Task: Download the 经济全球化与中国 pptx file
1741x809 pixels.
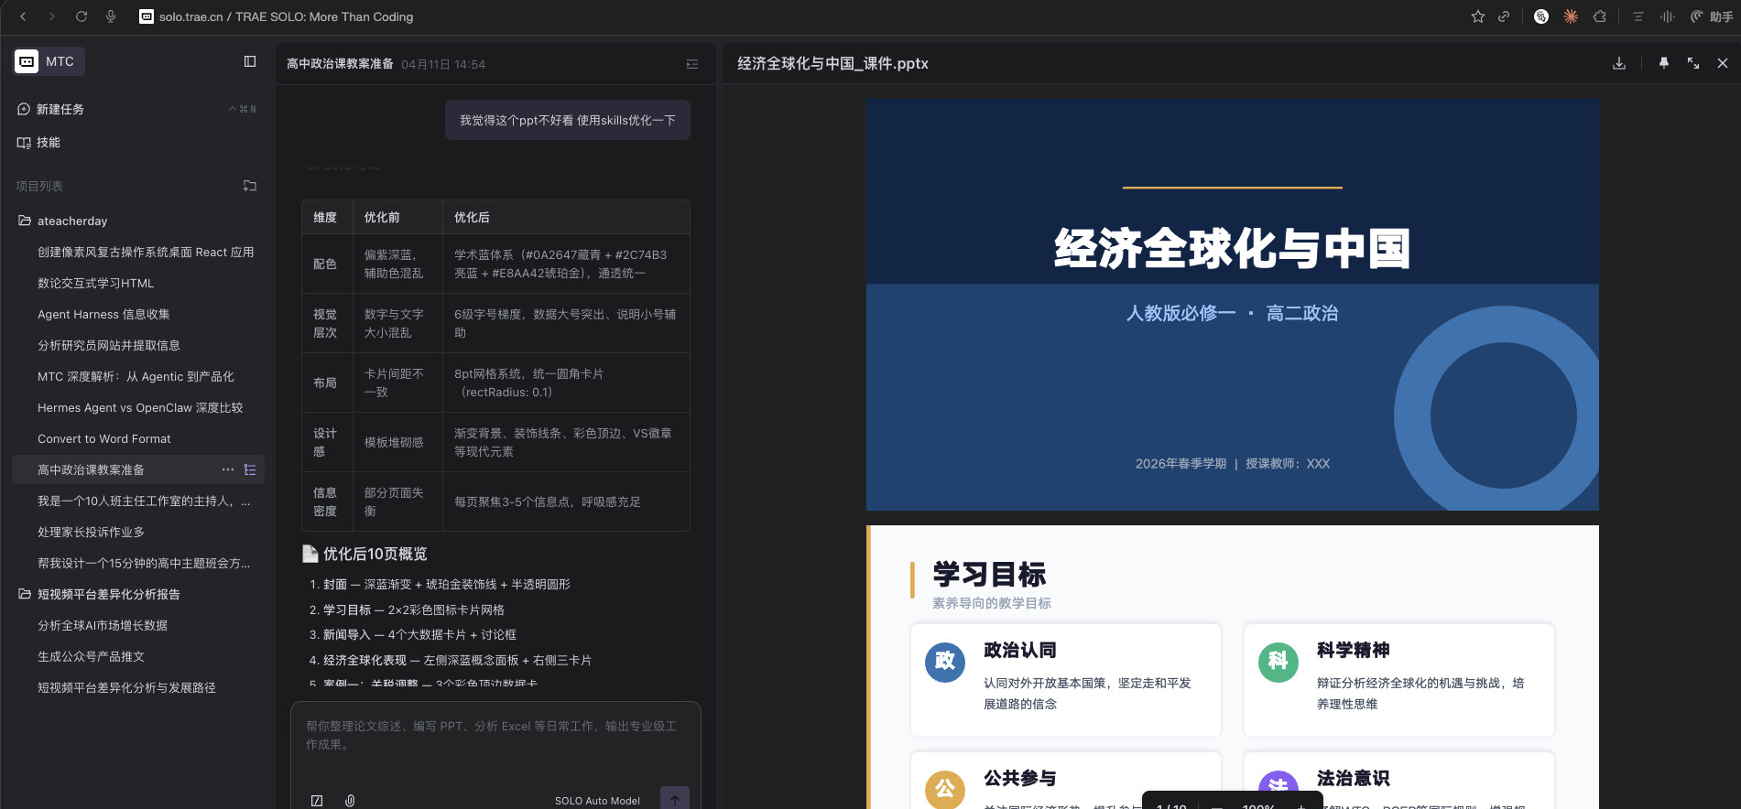Action: pyautogui.click(x=1619, y=63)
